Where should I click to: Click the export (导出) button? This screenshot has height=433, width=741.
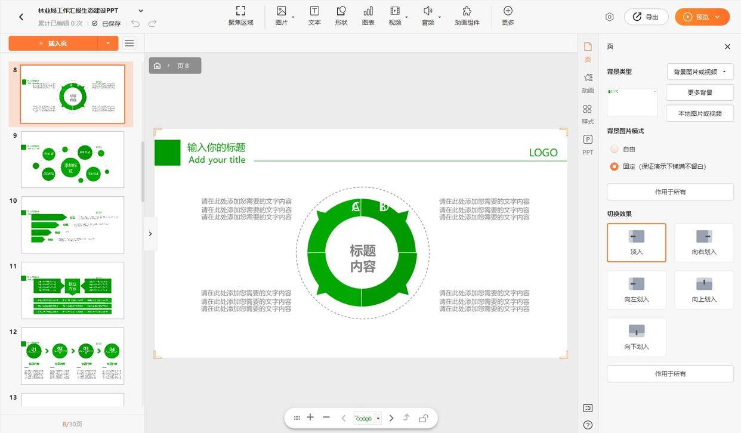pyautogui.click(x=646, y=17)
